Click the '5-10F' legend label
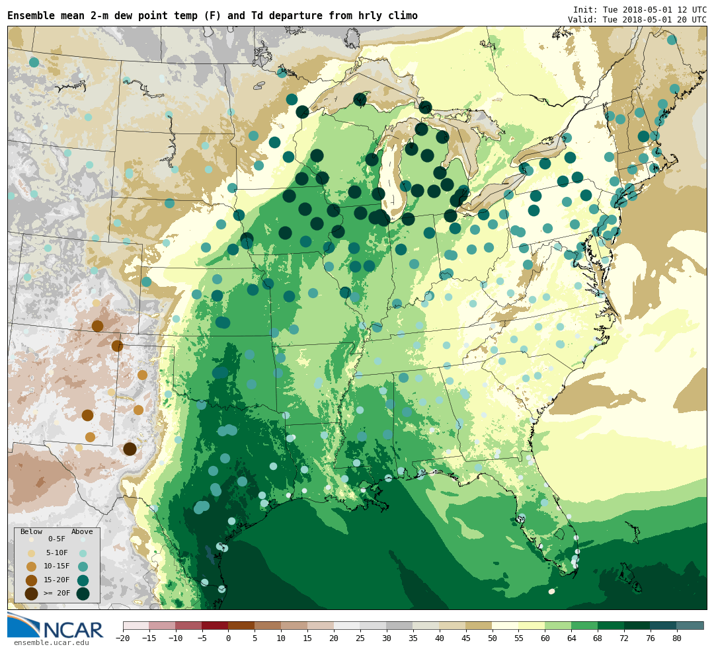This screenshot has width=714, height=651. tap(56, 553)
